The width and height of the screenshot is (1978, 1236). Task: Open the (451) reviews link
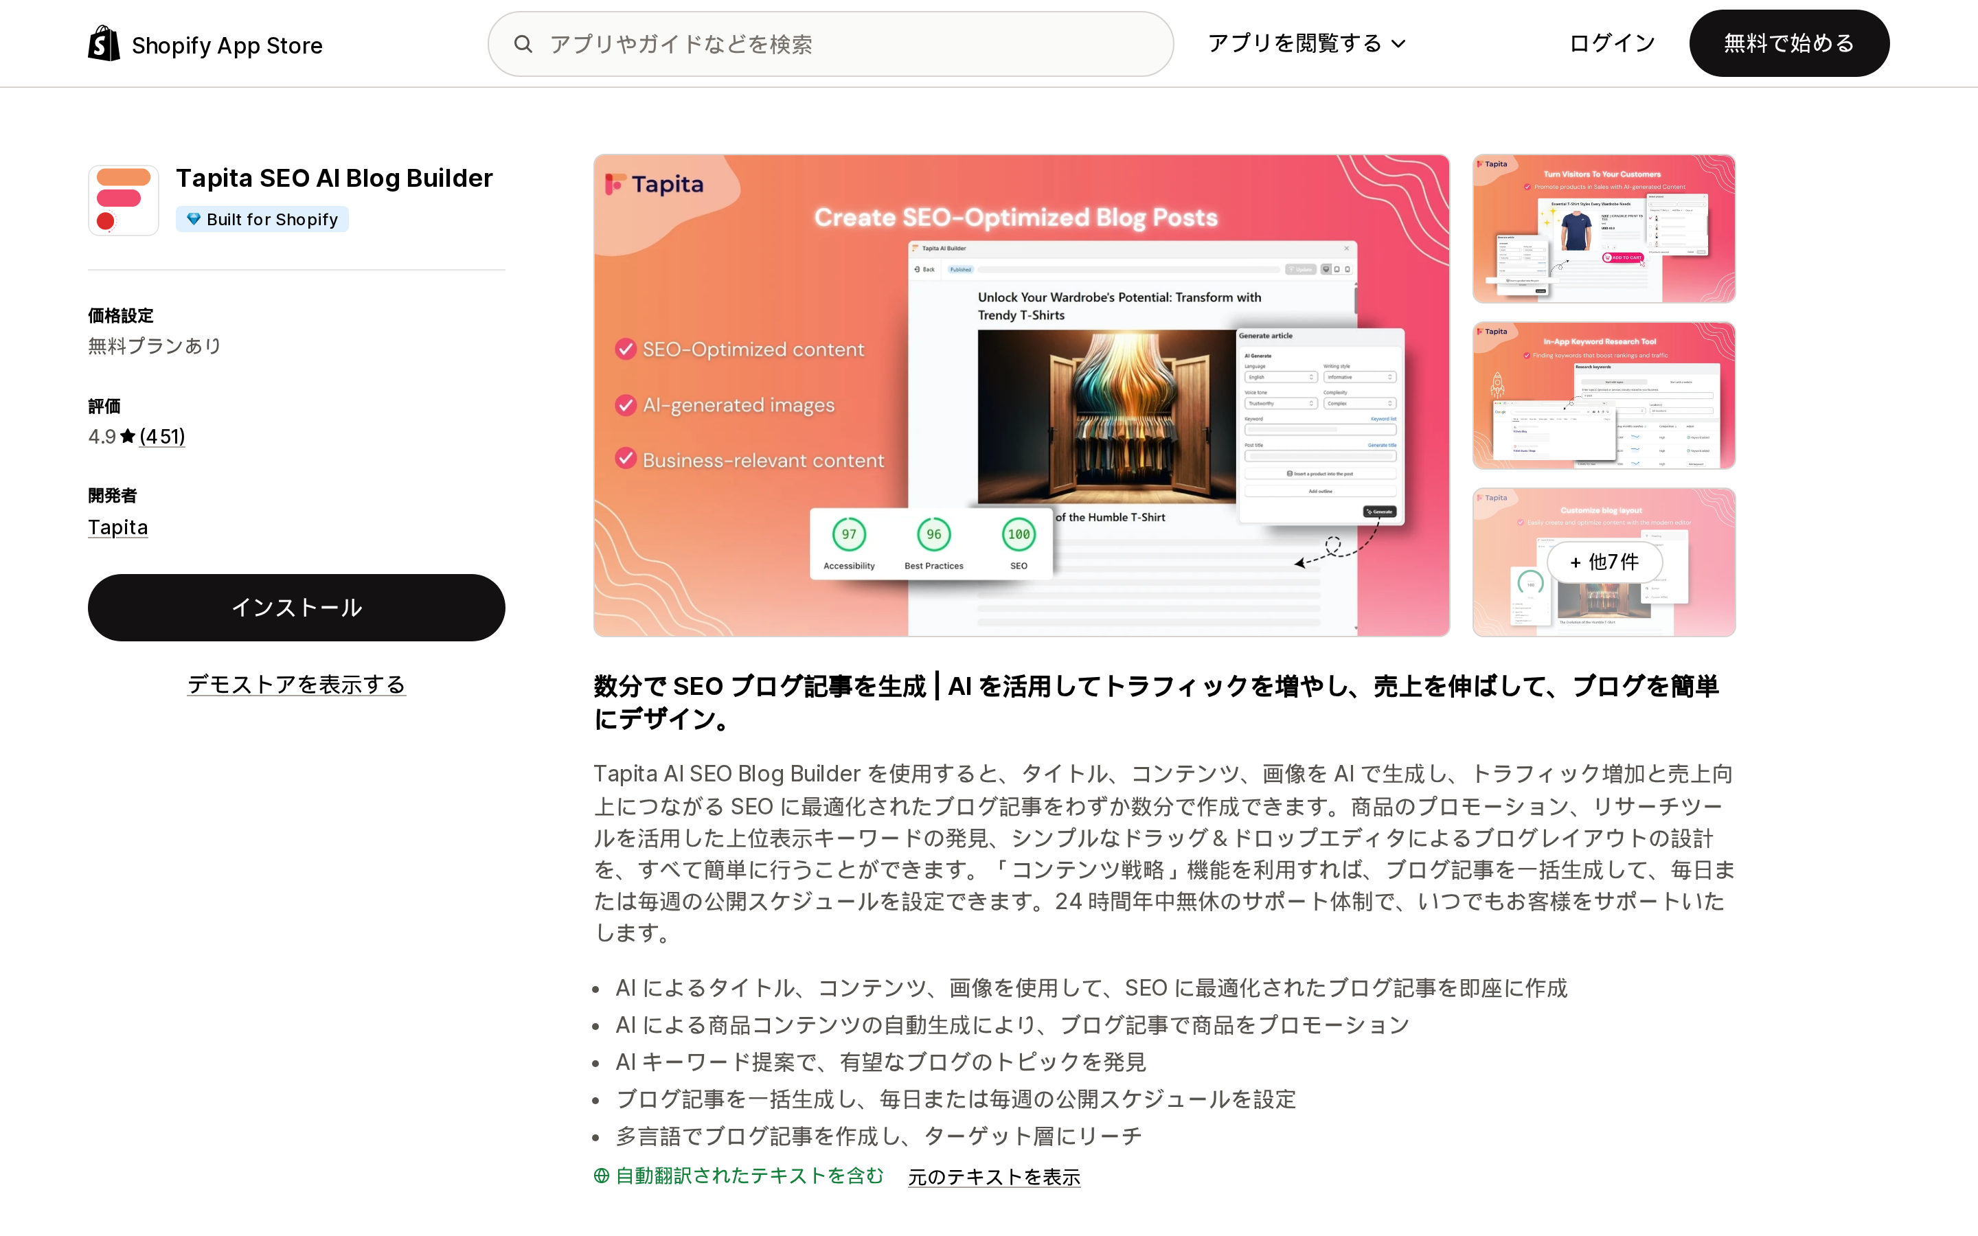[162, 437]
